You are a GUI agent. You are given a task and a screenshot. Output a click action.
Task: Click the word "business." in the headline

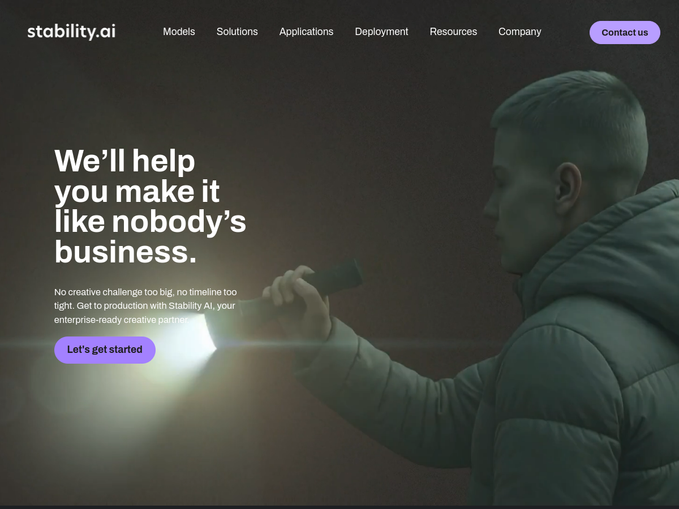[x=126, y=252]
